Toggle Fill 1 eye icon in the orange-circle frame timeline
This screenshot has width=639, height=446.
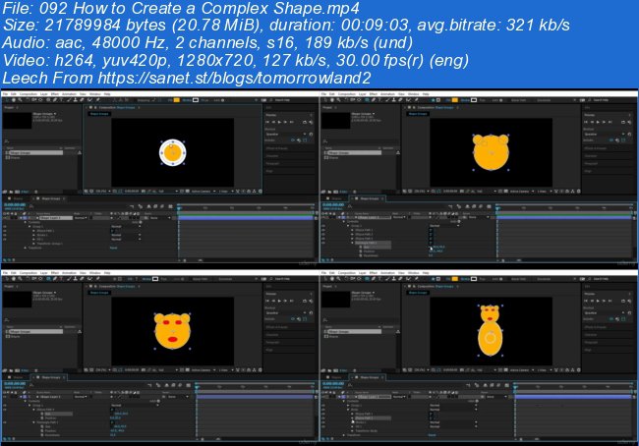pyautogui.click(x=4, y=239)
